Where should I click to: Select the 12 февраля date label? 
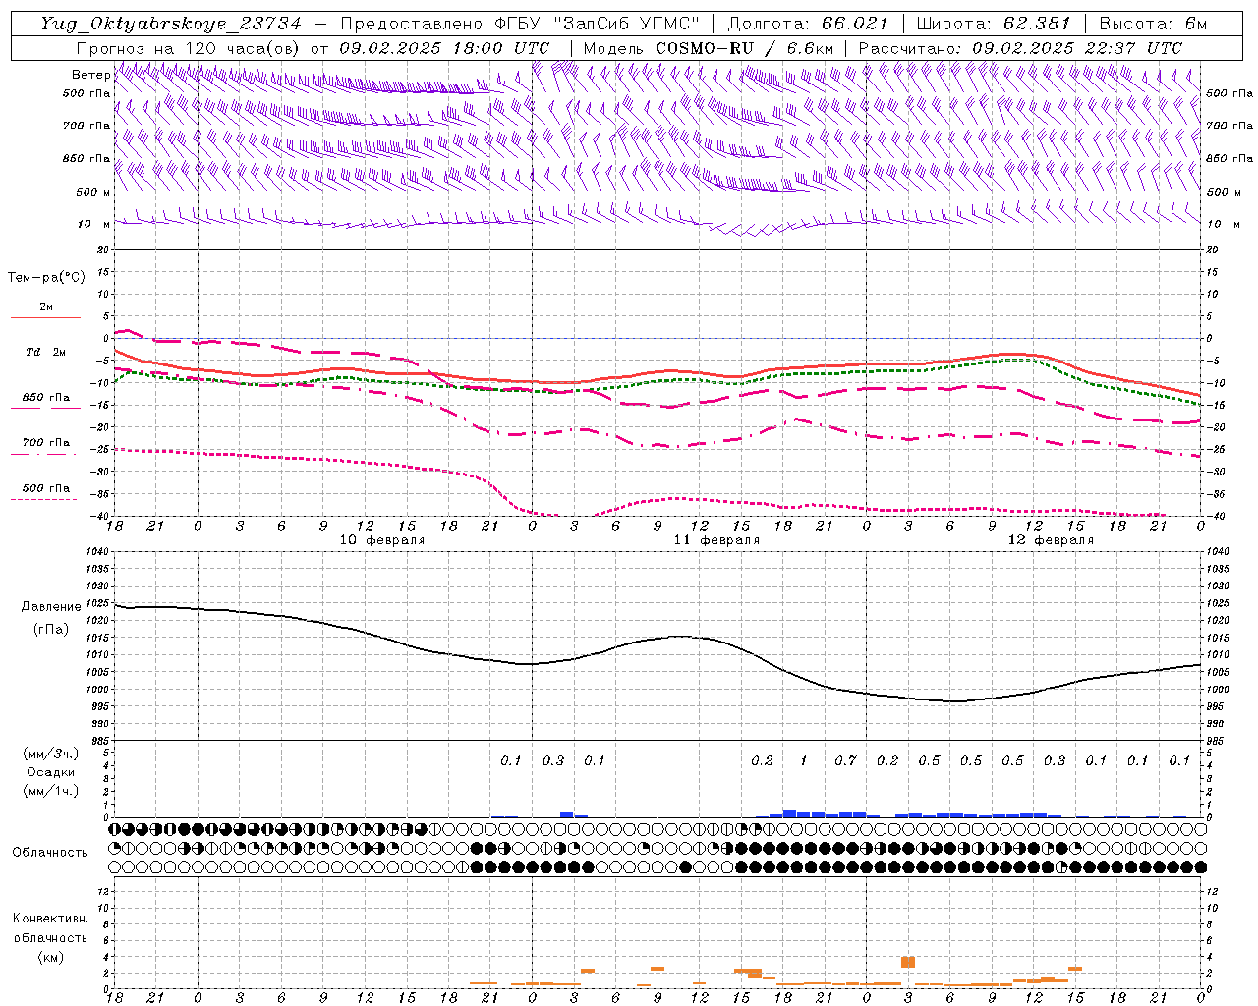tap(1051, 540)
